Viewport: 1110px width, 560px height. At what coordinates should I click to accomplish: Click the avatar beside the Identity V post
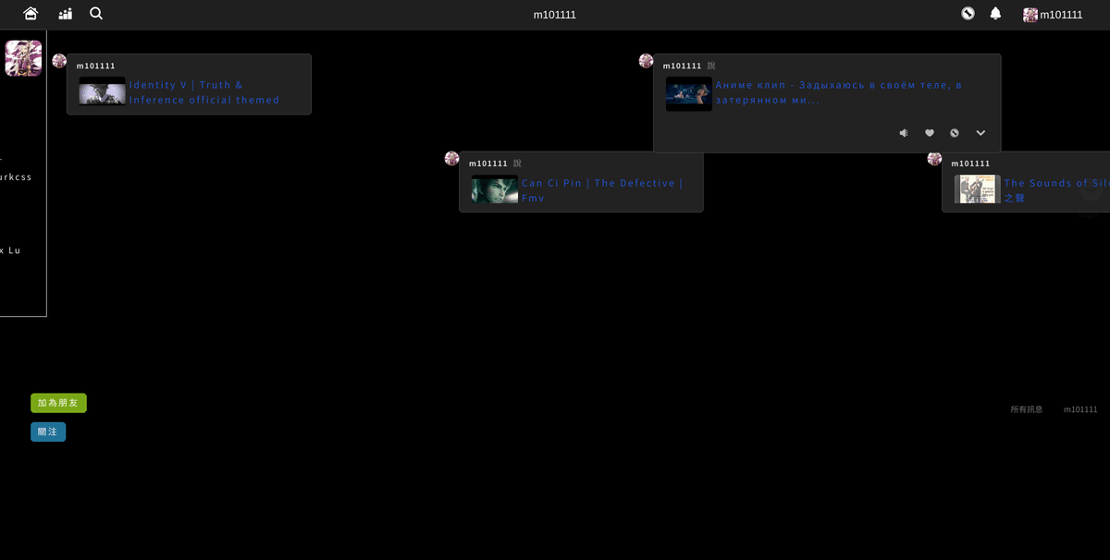pos(59,61)
